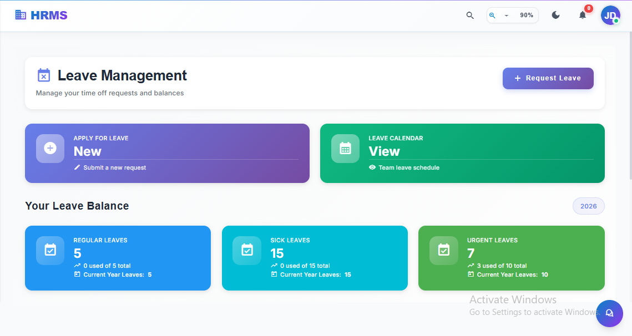Click the Leave Management heading
Image resolution: width=632 pixels, height=336 pixels.
[x=122, y=75]
